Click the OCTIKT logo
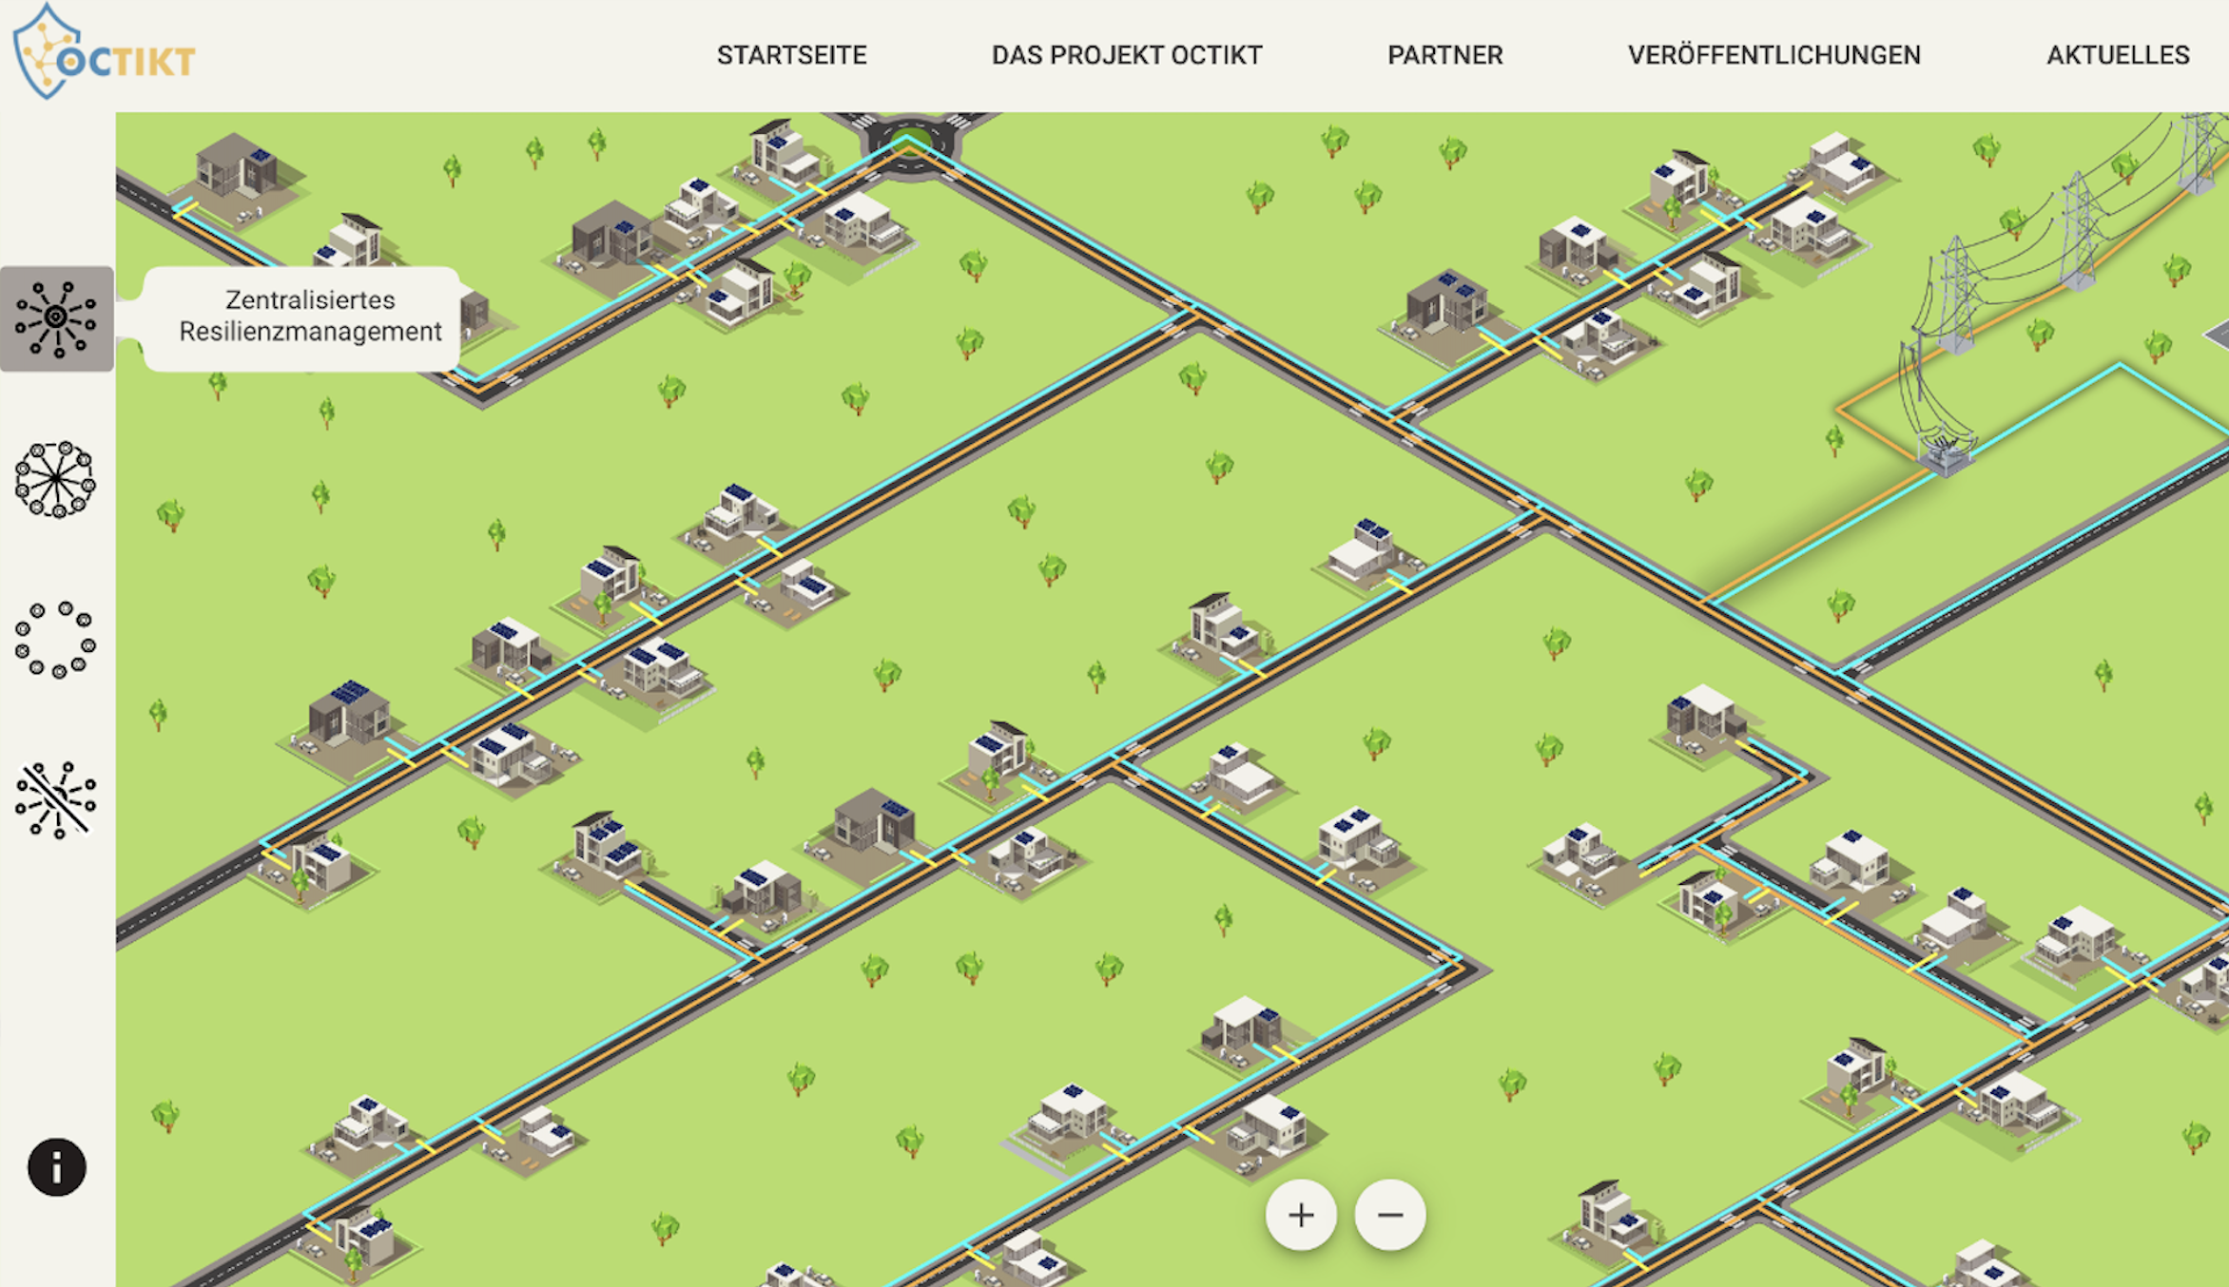Screen dimensions: 2229x1287 pyautogui.click(x=103, y=54)
